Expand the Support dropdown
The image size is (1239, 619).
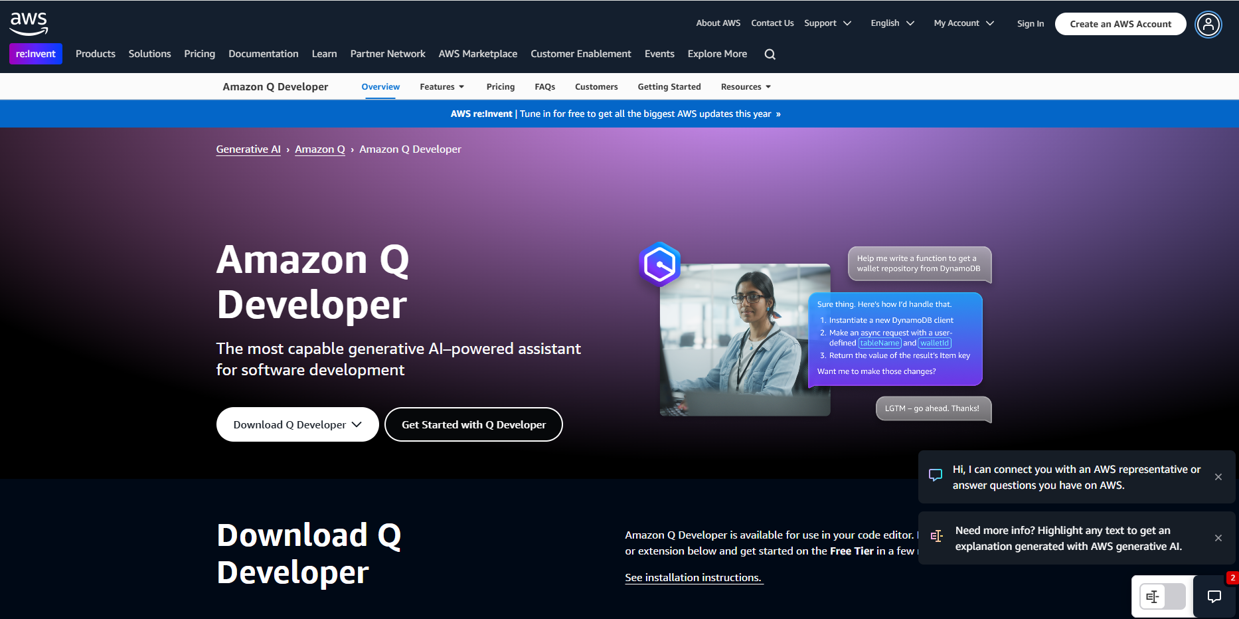click(827, 23)
